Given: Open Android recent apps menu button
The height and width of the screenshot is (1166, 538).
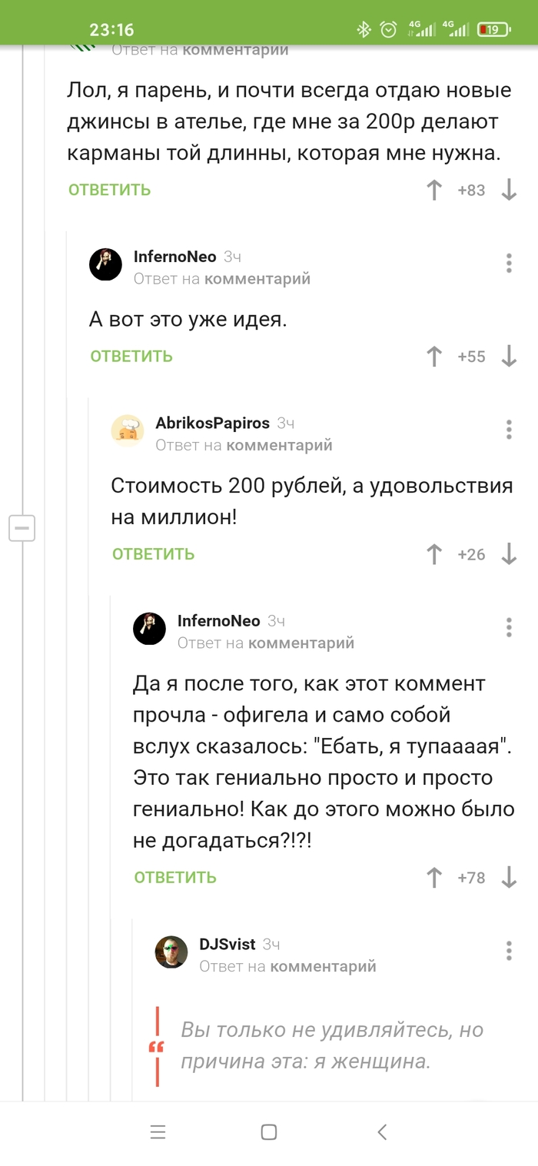Looking at the screenshot, I should (x=158, y=1131).
